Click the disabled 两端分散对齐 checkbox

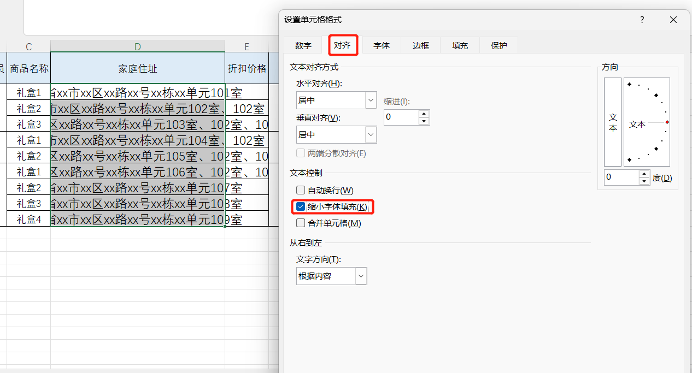pos(301,153)
